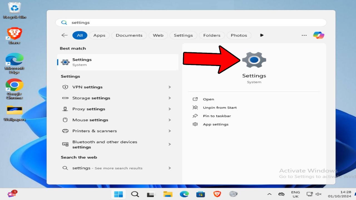This screenshot has width=356, height=200.
Task: Open the Settings best match result
Action: tap(118, 62)
